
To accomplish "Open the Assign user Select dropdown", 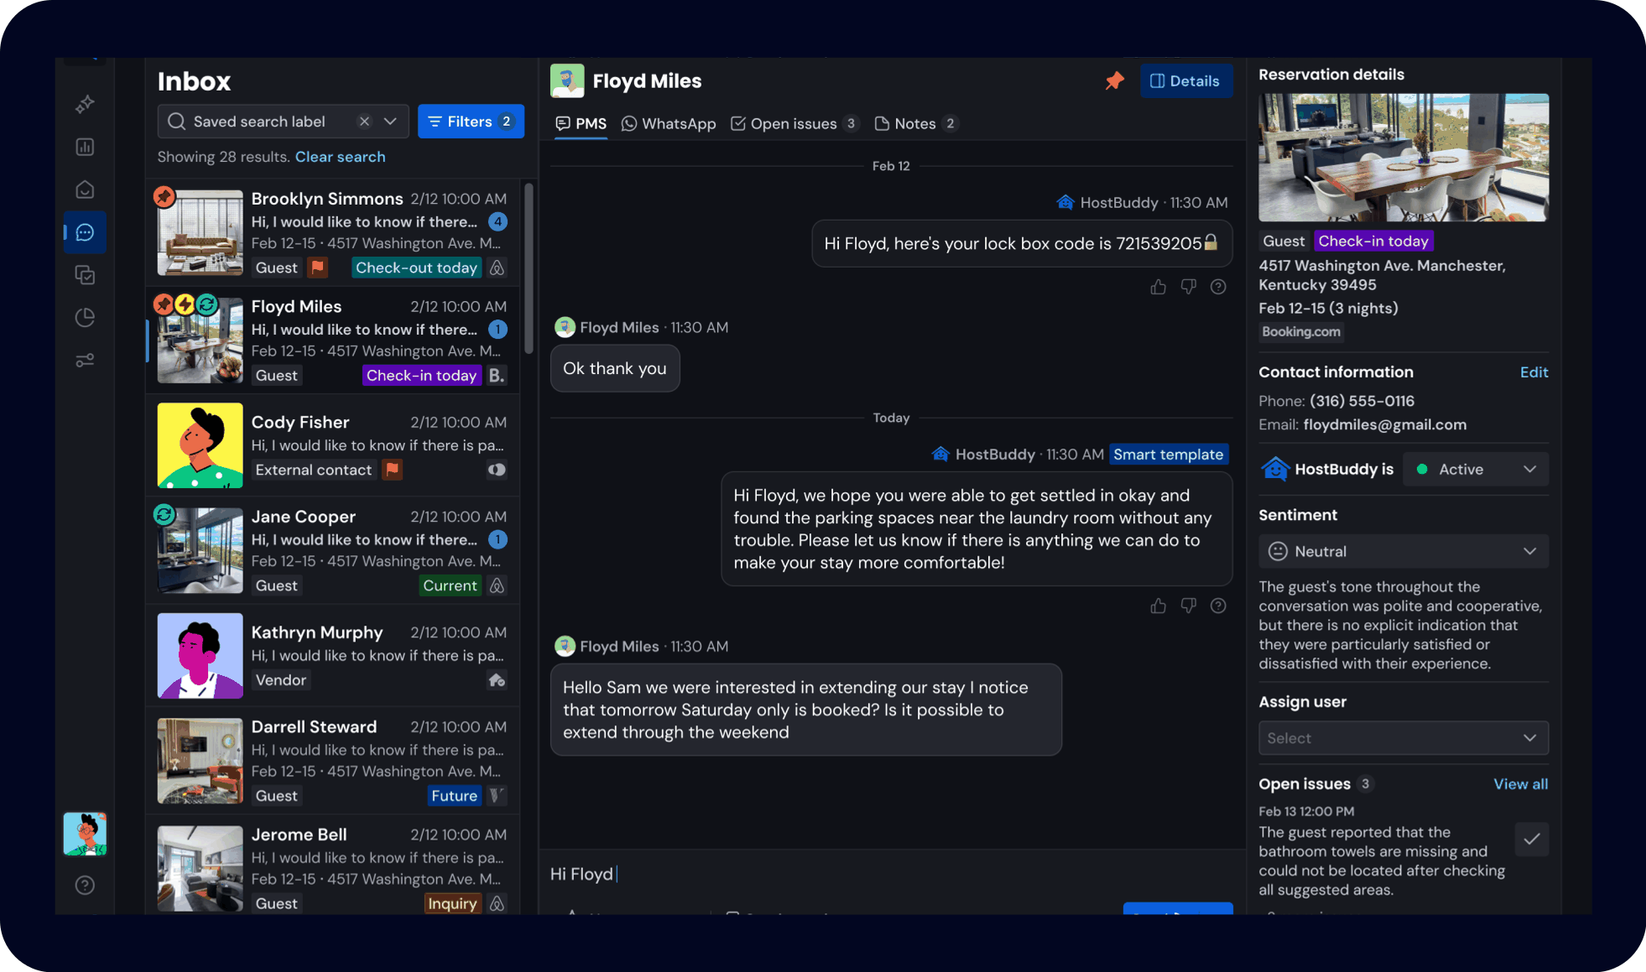I will point(1403,738).
